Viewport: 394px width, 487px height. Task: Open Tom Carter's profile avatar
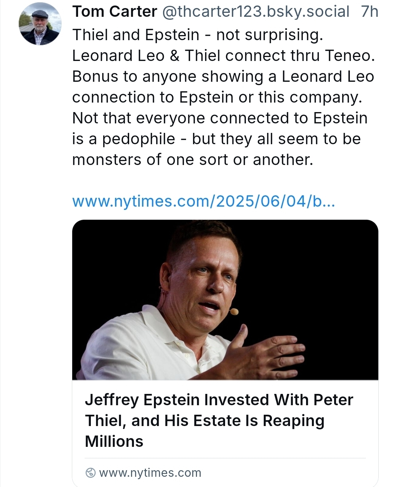pos(40,24)
